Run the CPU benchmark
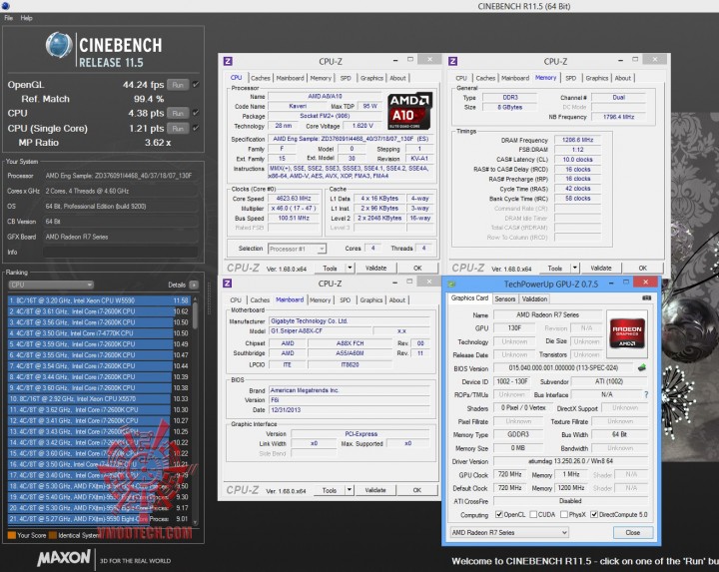This screenshot has height=572, width=719. (178, 113)
